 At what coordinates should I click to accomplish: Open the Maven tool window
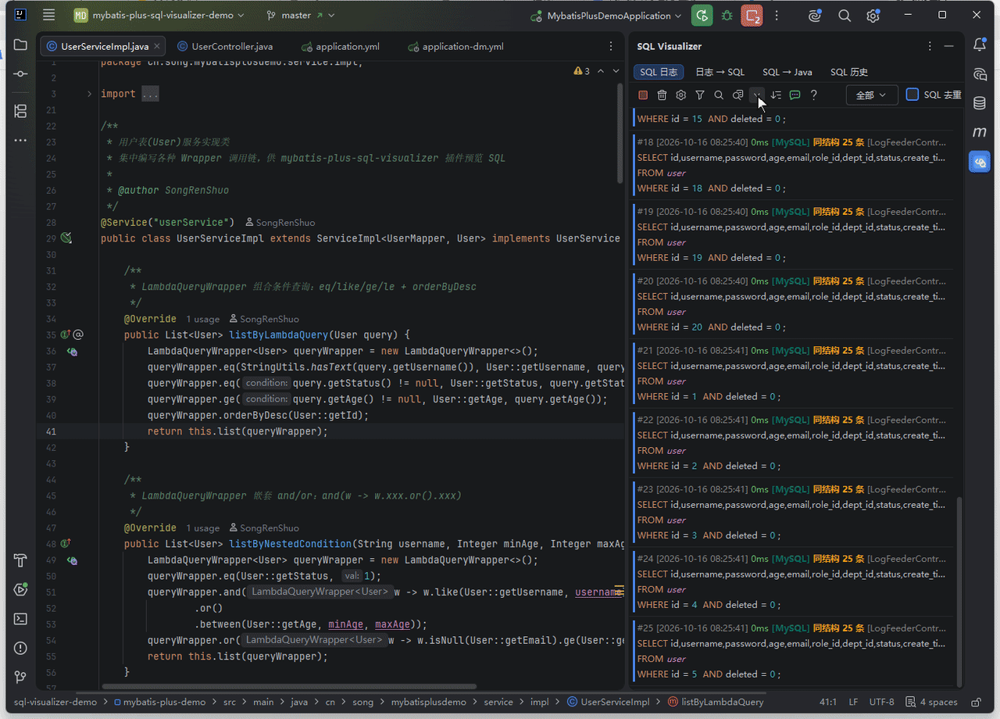(x=980, y=133)
